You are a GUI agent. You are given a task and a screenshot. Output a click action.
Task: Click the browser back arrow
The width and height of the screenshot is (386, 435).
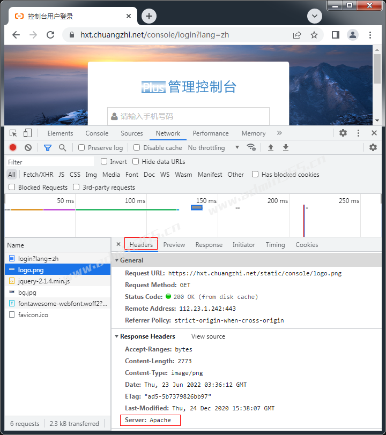tap(16, 35)
